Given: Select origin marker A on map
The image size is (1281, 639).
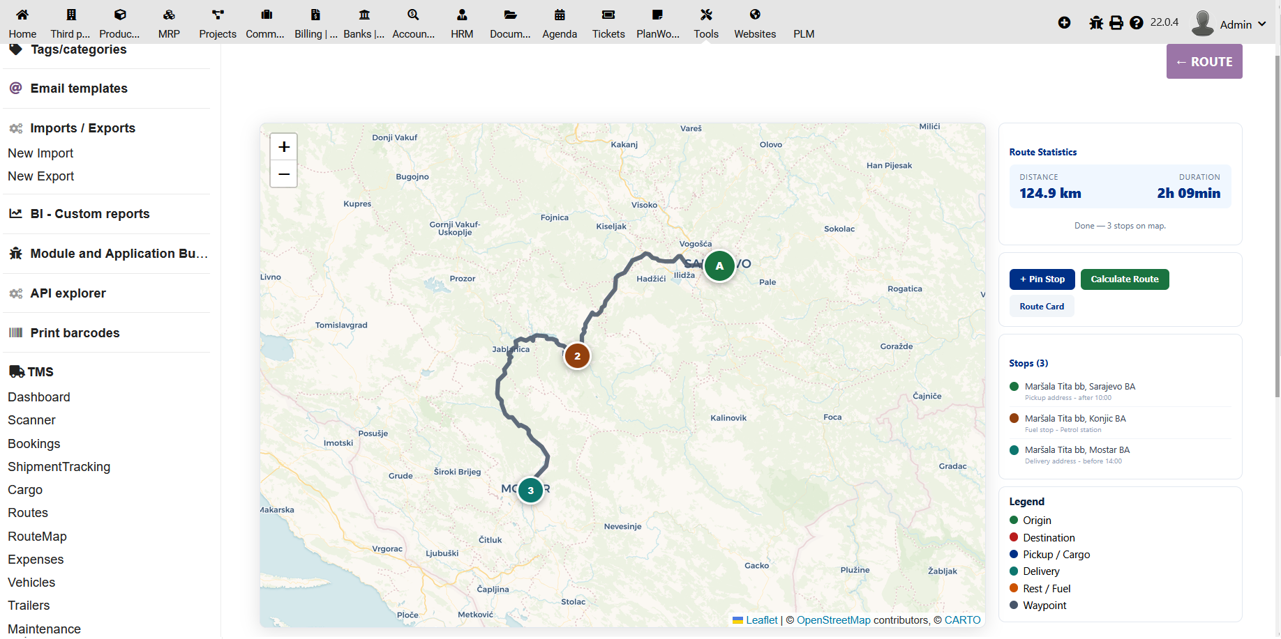Looking at the screenshot, I should tap(719, 265).
